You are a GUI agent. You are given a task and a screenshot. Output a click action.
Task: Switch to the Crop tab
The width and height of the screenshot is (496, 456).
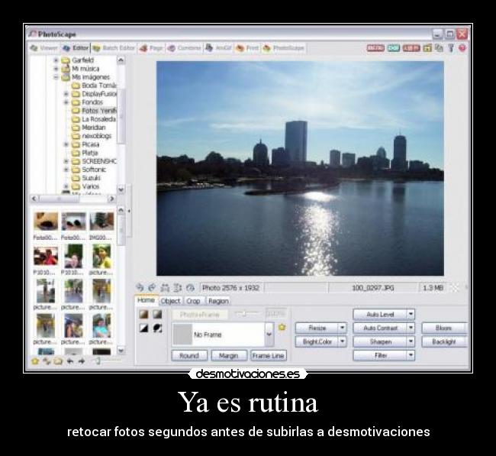[x=193, y=301]
